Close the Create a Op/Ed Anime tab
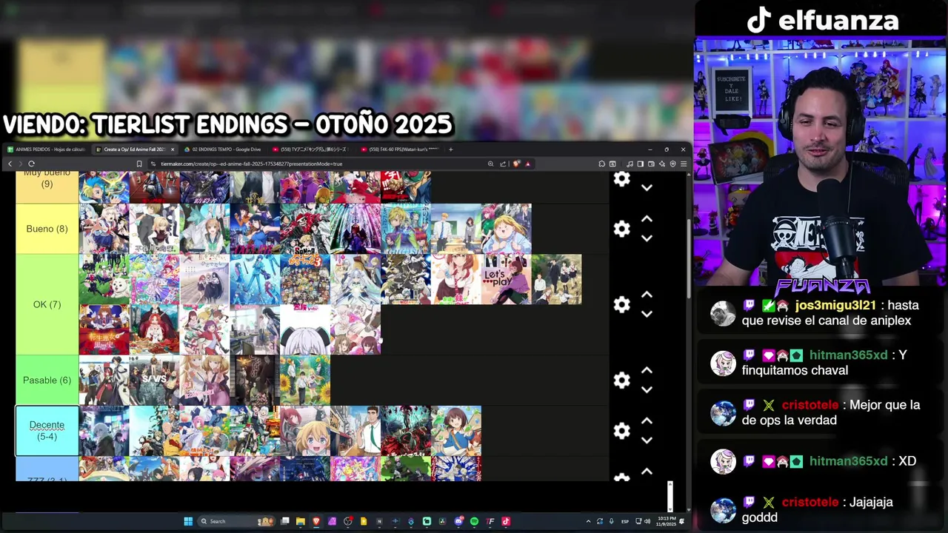This screenshot has height=533, width=948. (173, 150)
